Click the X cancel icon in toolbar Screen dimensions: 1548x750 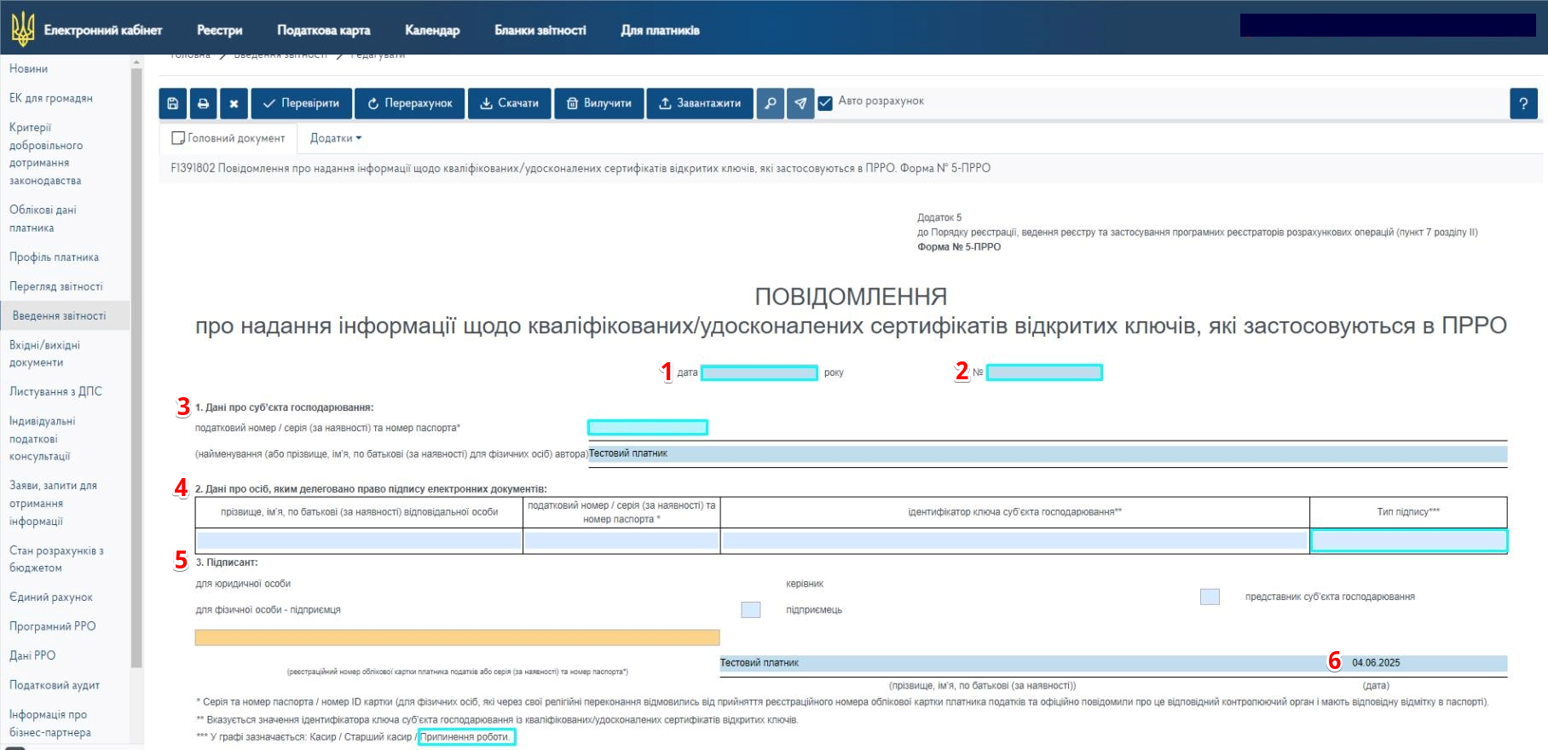(234, 103)
